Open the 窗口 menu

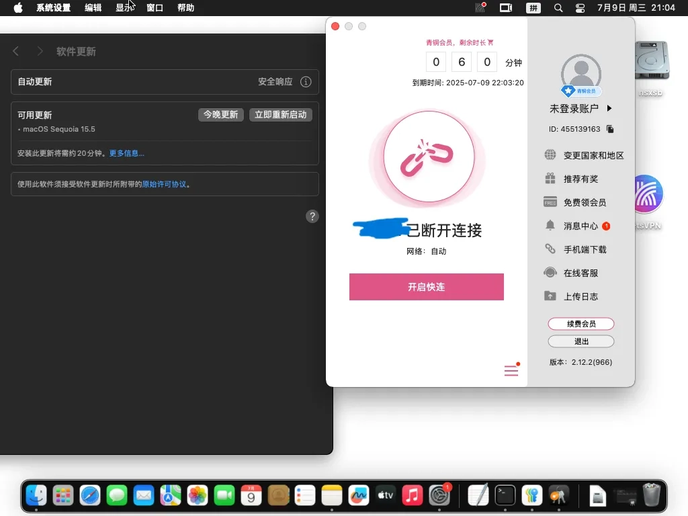(155, 8)
